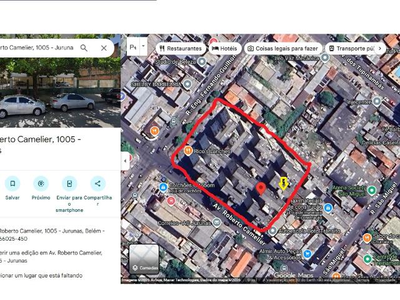This screenshot has width=400, height=300.
Task: Click bus stop icon below Almir Auto Peças
Action: [284, 268]
